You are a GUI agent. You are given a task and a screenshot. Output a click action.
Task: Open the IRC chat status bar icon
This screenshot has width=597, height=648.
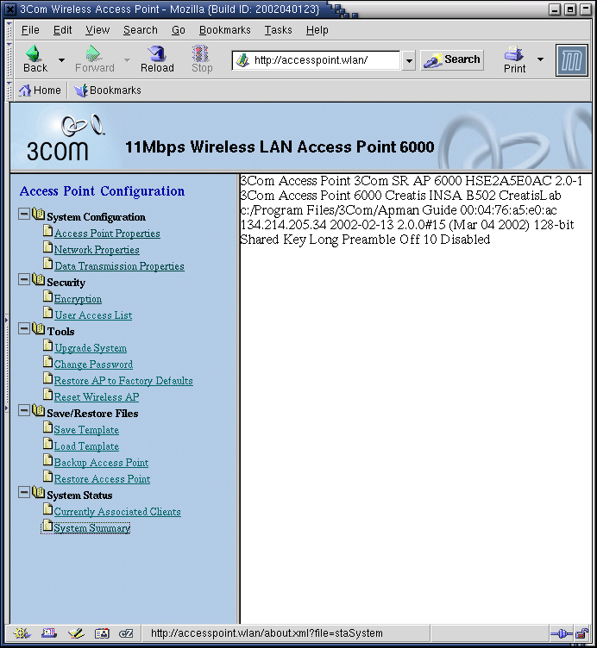pyautogui.click(x=126, y=633)
